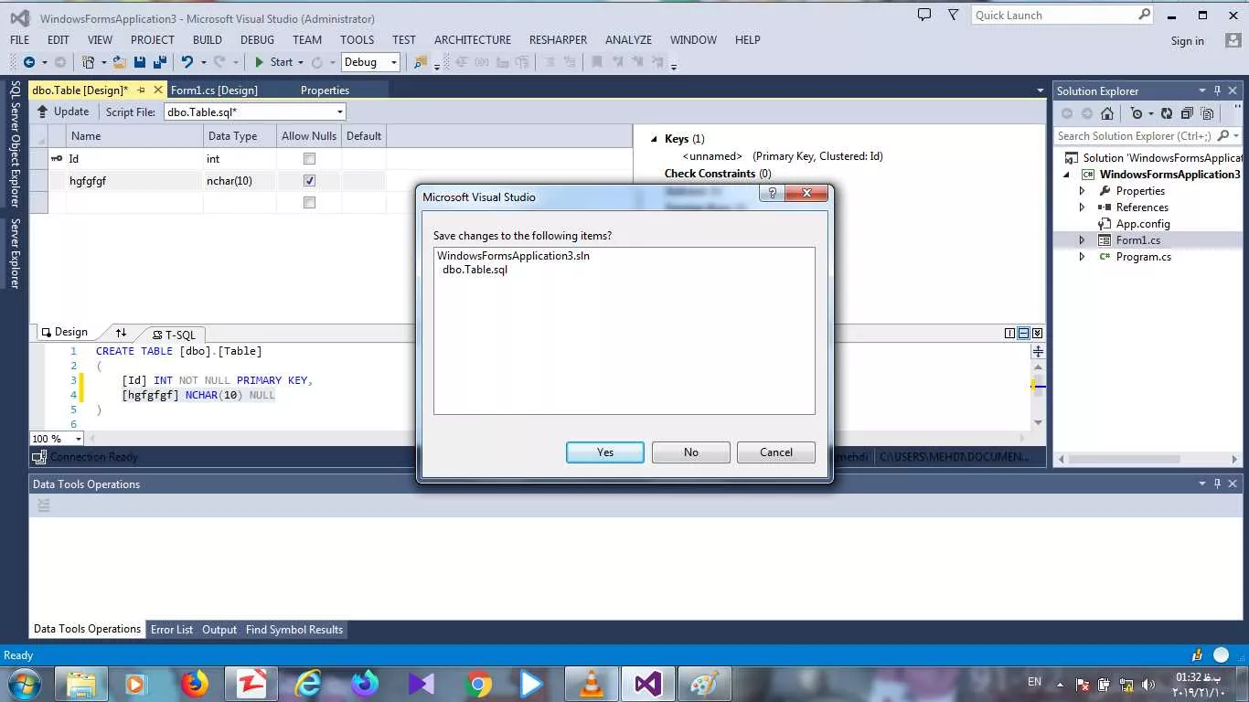Open VLC from the taskbar
Image resolution: width=1249 pixels, height=702 pixels.
(x=592, y=684)
